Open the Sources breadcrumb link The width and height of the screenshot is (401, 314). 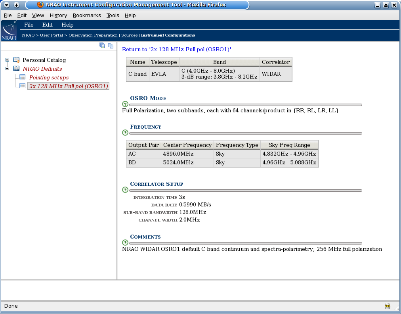click(x=129, y=35)
